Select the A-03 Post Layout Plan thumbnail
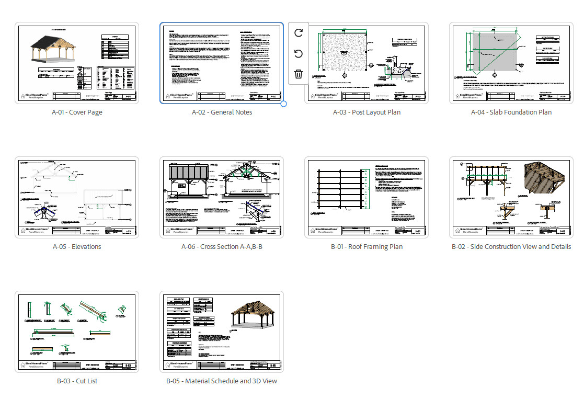Viewport: 584px width, 410px height. pyautogui.click(x=367, y=63)
